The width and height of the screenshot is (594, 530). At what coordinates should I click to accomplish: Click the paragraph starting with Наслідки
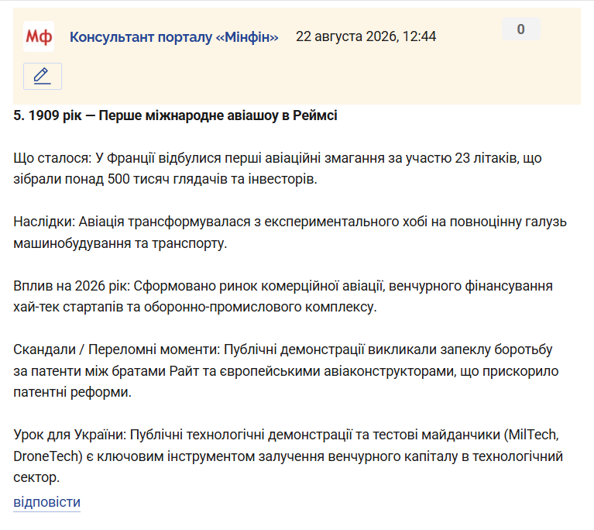[290, 232]
